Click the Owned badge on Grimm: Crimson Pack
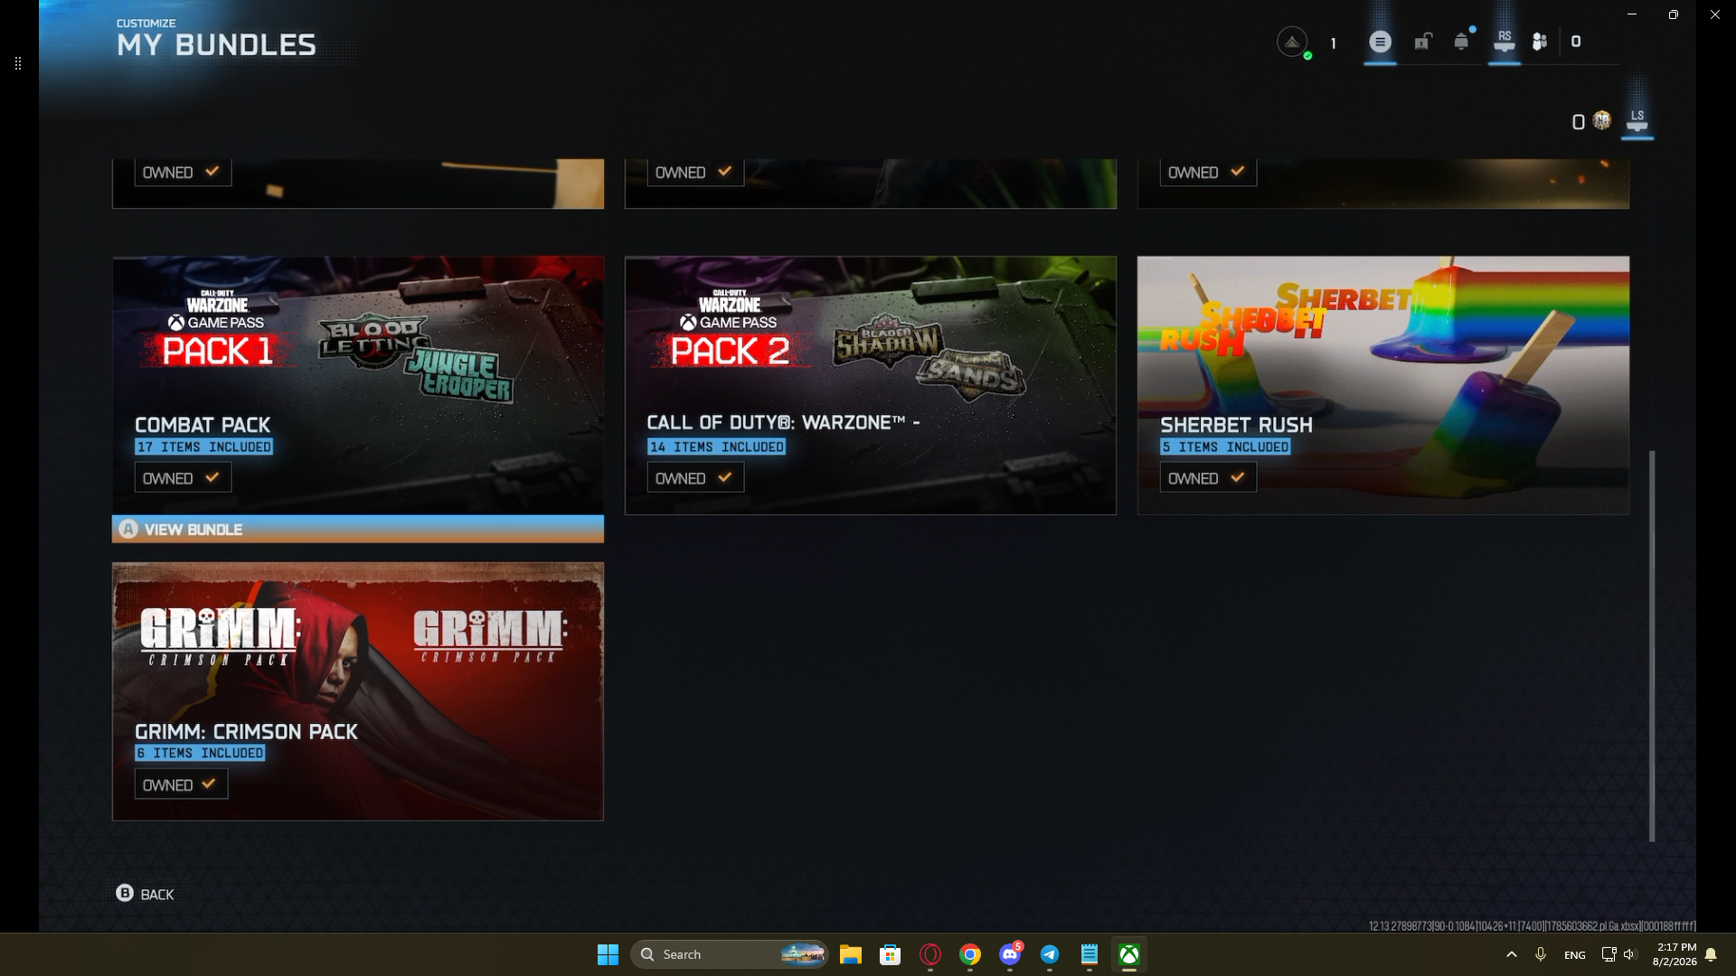The width and height of the screenshot is (1736, 976). point(181,784)
